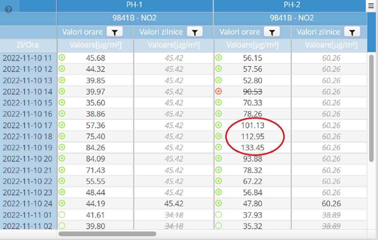Screen dimensions: 378x240
Task: Click green status icon beside 133.45
Action: (218, 147)
